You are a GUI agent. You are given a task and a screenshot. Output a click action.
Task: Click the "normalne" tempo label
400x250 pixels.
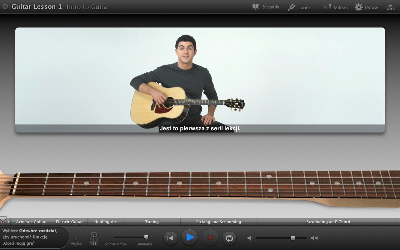(145, 244)
